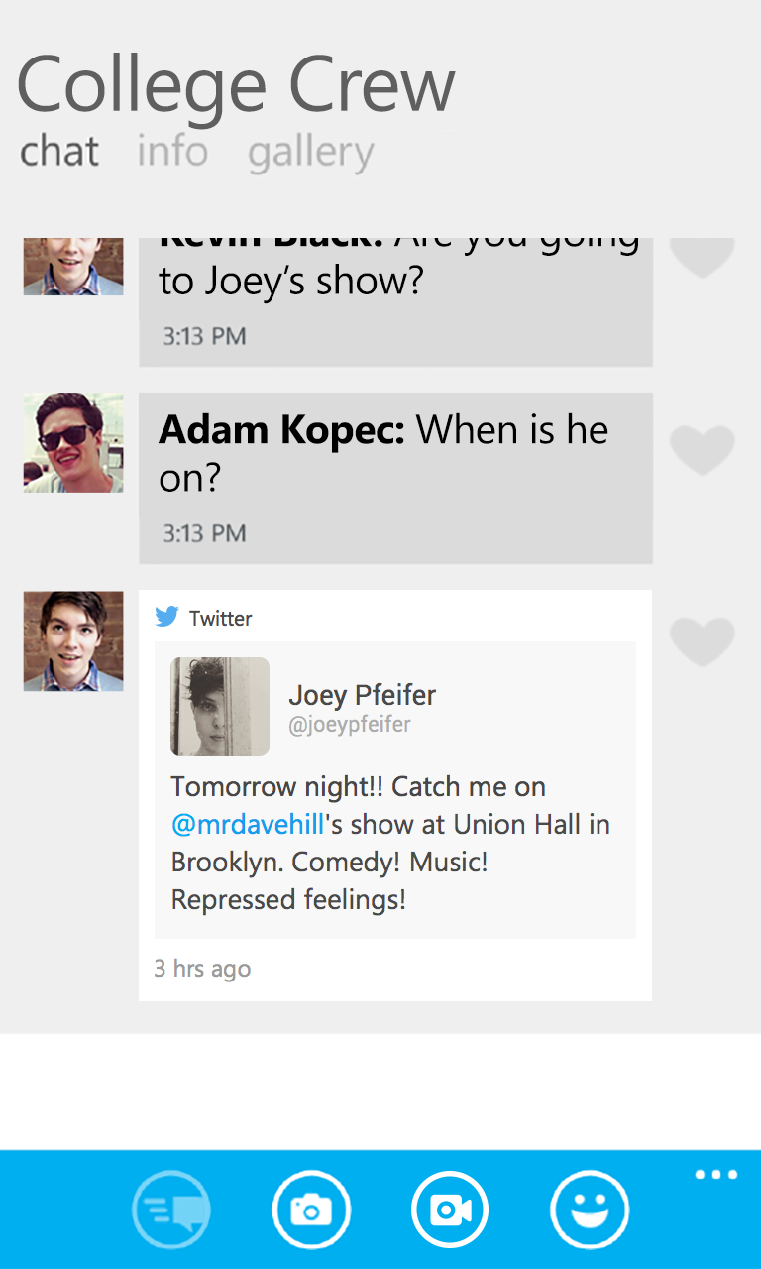The height and width of the screenshot is (1269, 761).
Task: Switch to the info tab
Action: tap(172, 153)
